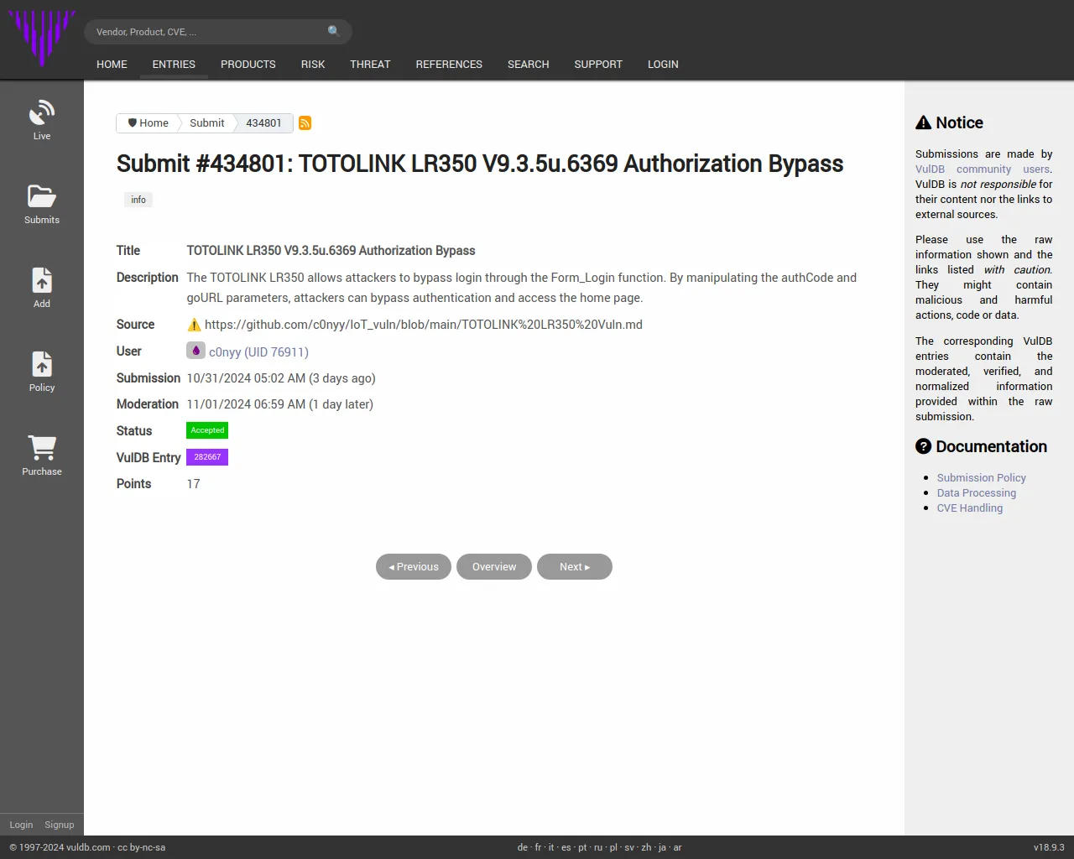Click the c0nyy user avatar icon
Screen dimensions: 1074x859
[x=196, y=351]
